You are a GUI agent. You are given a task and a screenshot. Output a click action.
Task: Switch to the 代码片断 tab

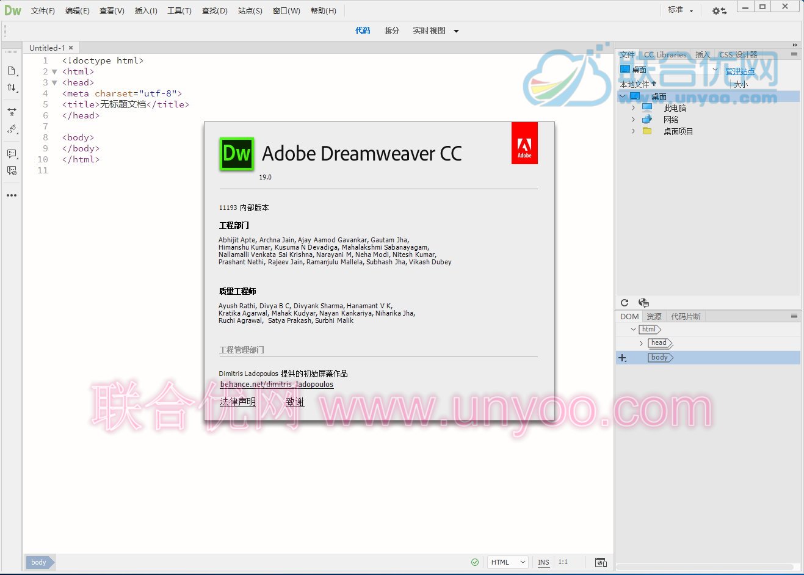(x=686, y=316)
